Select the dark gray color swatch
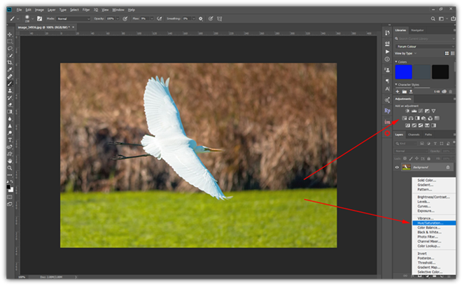 422,72
